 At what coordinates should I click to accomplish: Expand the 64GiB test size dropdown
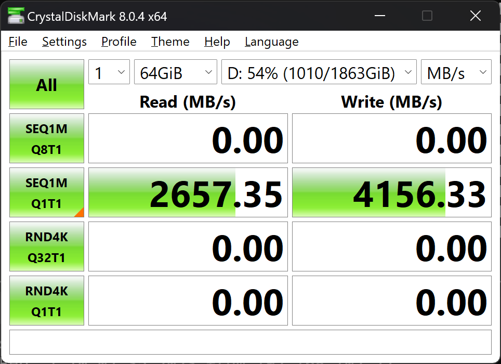click(x=176, y=72)
